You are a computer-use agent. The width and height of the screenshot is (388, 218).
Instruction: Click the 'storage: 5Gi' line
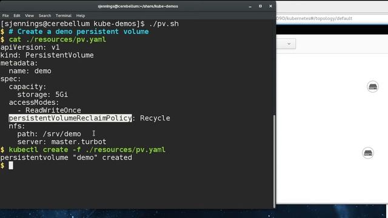click(42, 94)
